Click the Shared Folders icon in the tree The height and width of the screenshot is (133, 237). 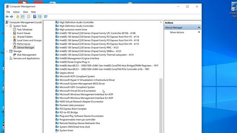tap(14, 37)
